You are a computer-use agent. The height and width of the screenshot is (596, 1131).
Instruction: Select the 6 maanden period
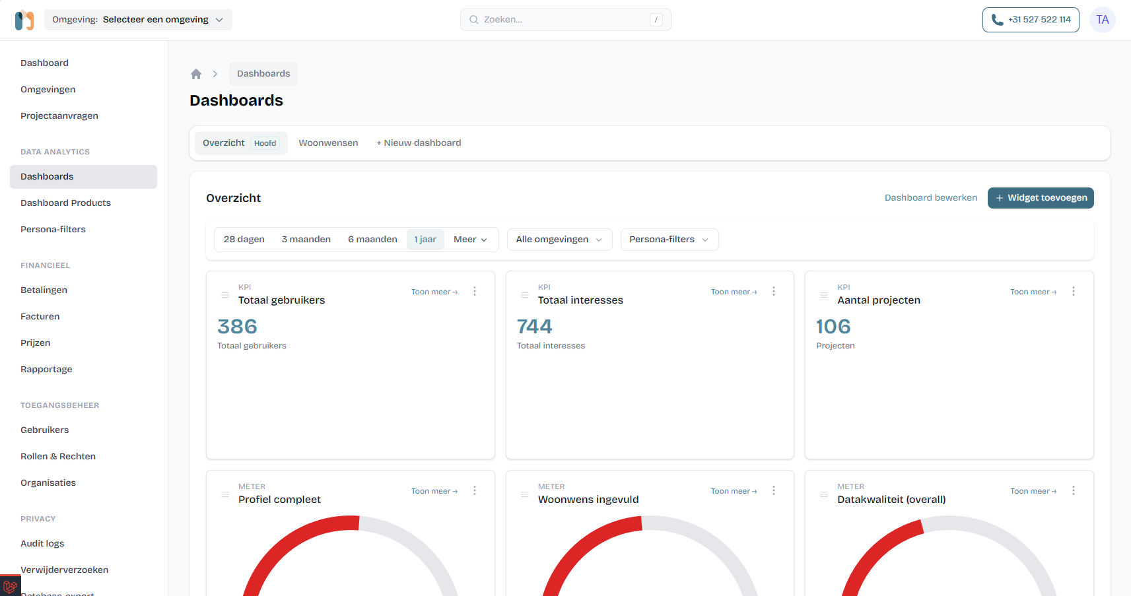[x=372, y=240]
